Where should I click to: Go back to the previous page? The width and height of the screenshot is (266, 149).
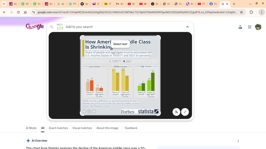tap(4, 12)
